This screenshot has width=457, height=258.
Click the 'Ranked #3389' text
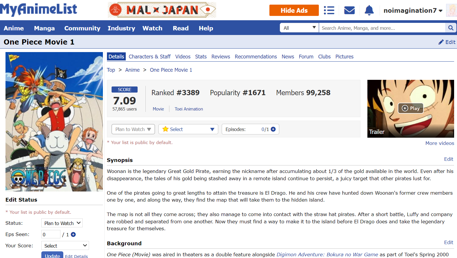tap(175, 93)
